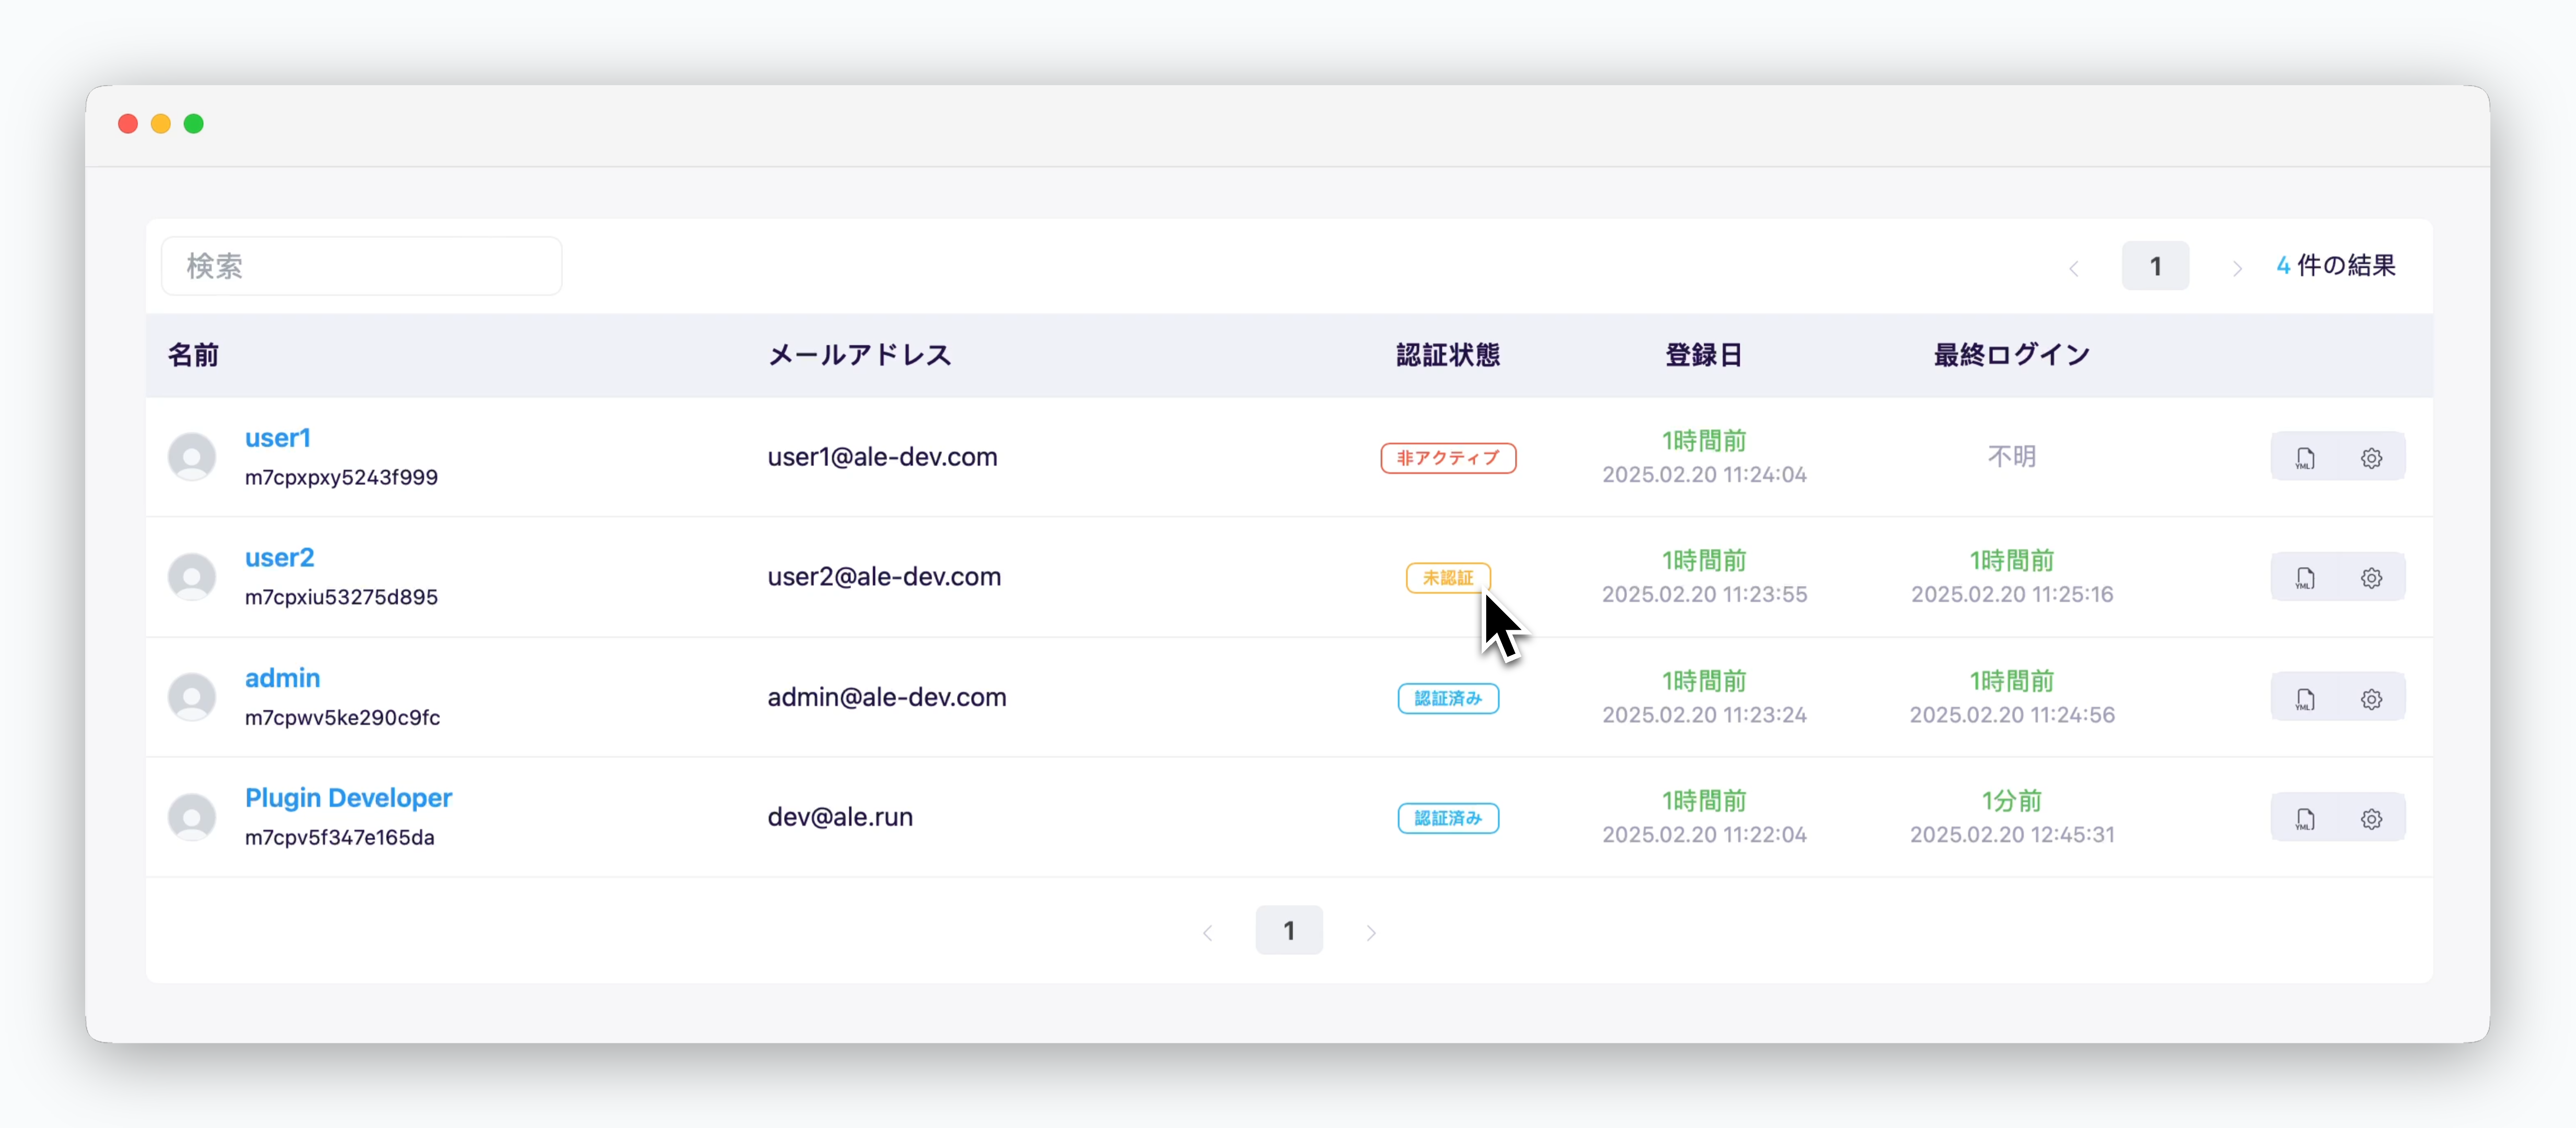Click registration date 2025.02.20 11:24:04

click(1704, 475)
